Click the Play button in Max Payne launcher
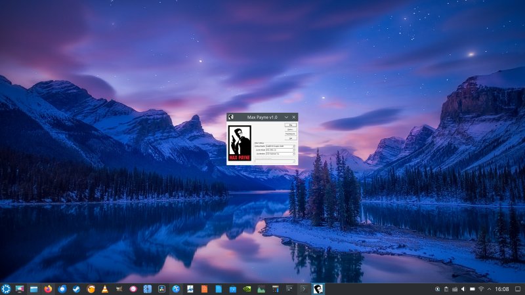Image resolution: width=525 pixels, height=295 pixels. [x=291, y=125]
